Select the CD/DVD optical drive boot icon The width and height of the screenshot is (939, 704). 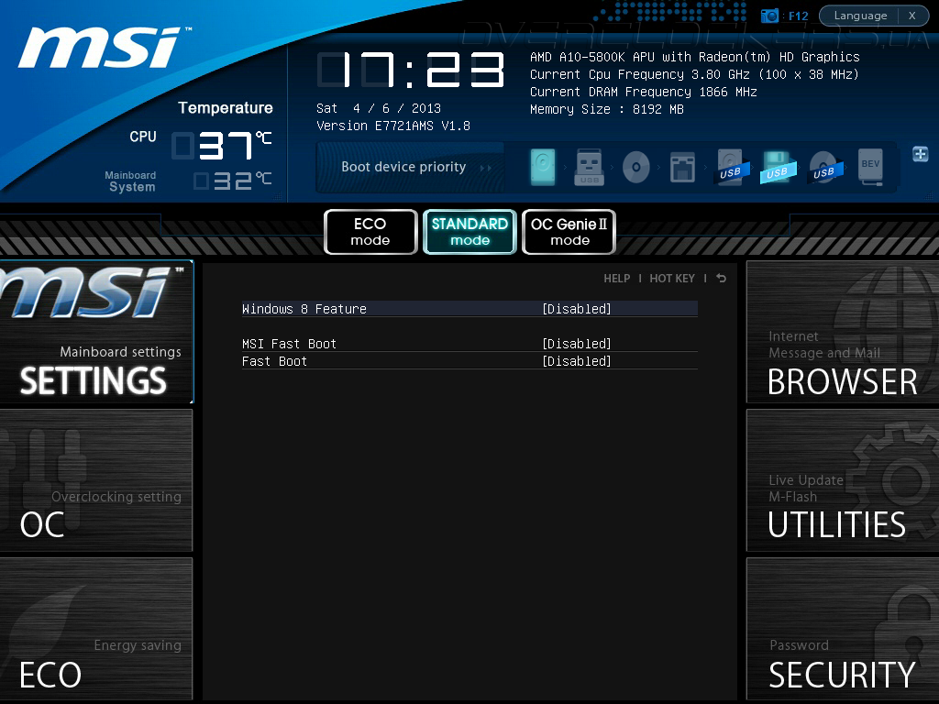(x=636, y=167)
